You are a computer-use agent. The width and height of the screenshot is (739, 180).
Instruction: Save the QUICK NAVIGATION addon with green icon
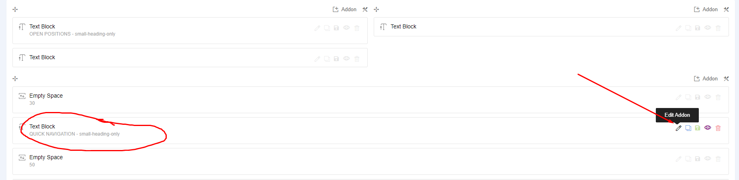point(698,128)
